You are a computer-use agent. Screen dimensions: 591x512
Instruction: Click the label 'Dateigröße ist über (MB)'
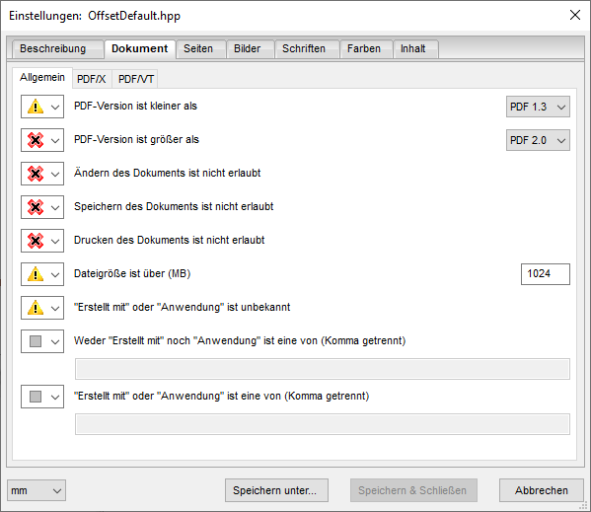click(x=132, y=273)
